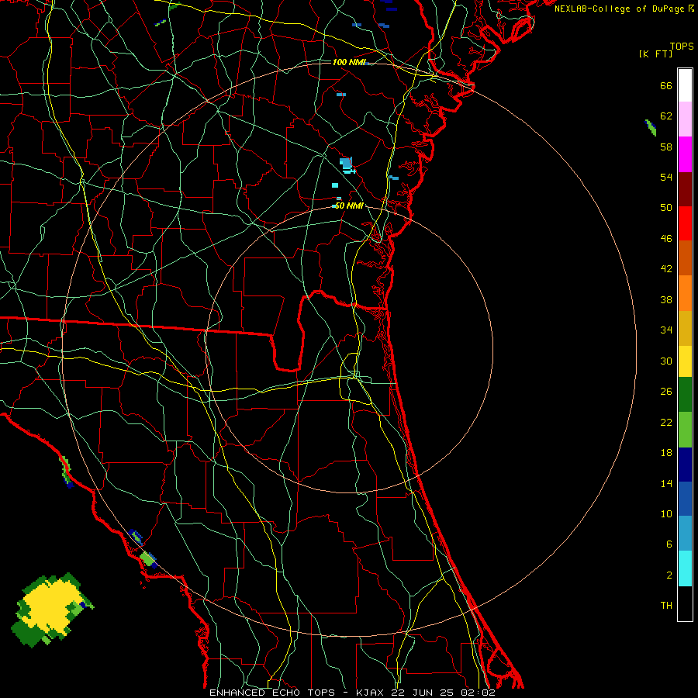Pick the dark green legend swatch

[x=685, y=395]
